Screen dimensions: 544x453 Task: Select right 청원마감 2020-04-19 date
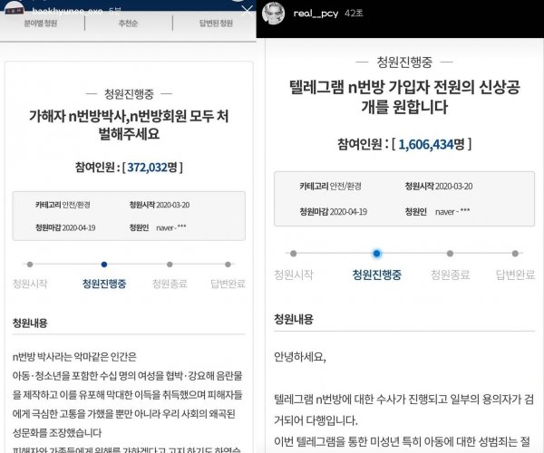[x=334, y=211]
